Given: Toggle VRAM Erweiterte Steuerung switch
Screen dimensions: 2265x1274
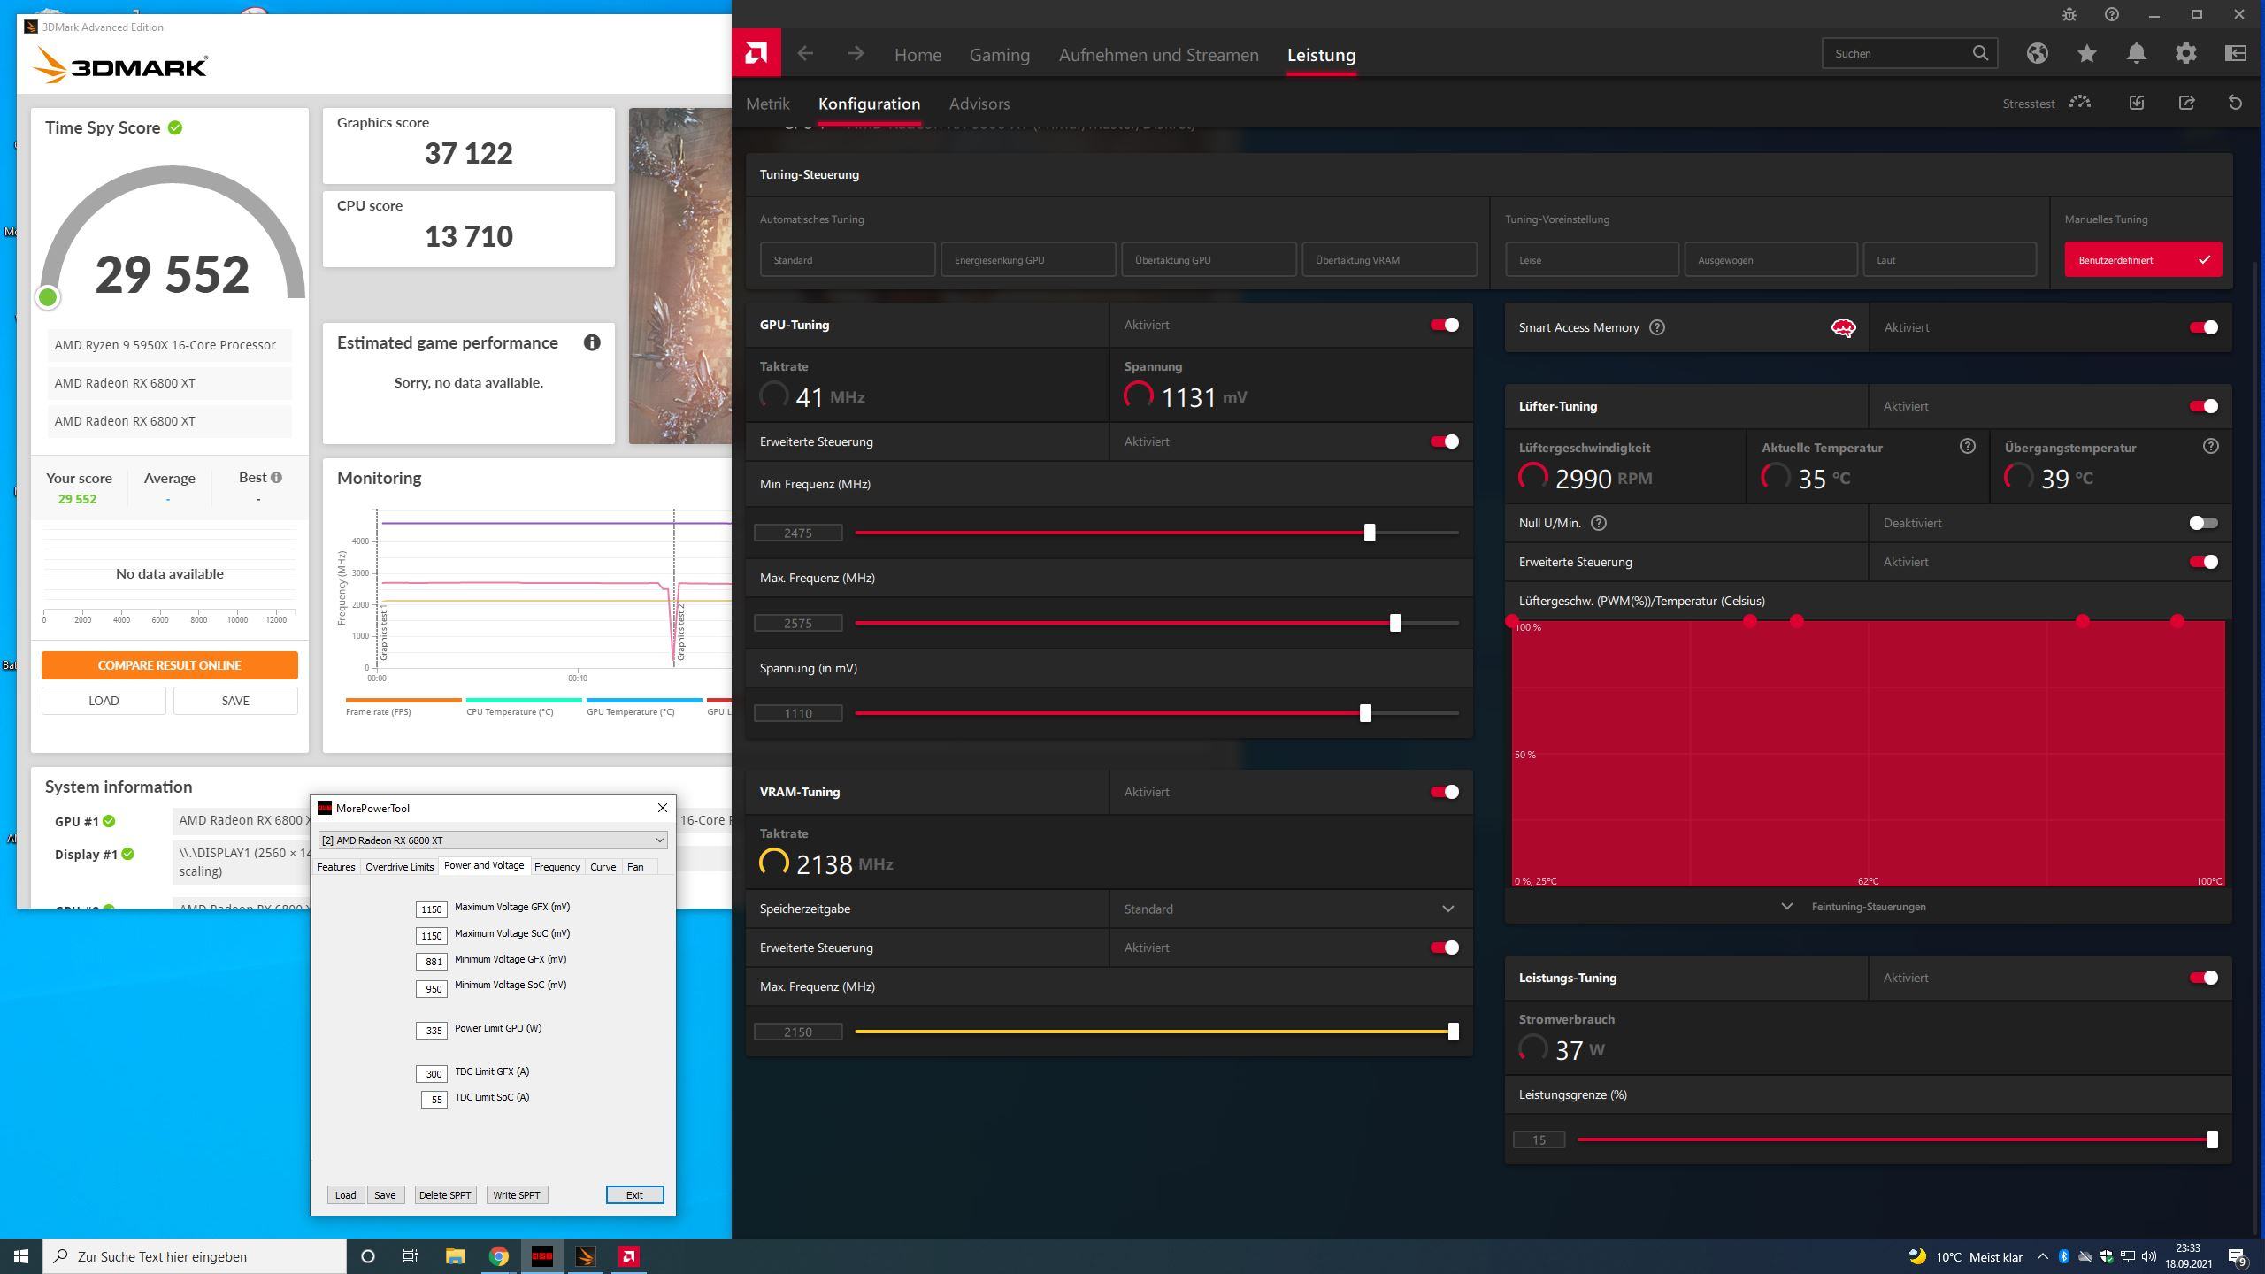Looking at the screenshot, I should [1445, 948].
